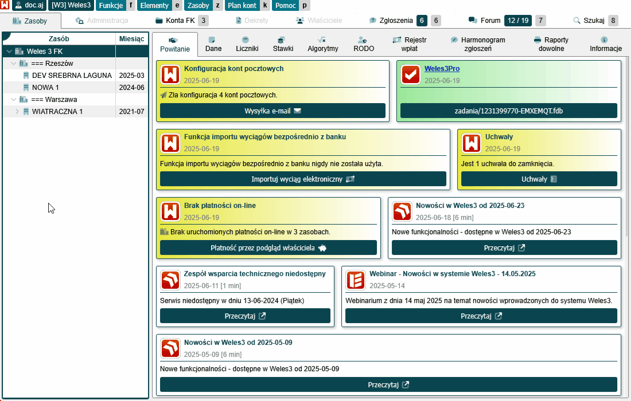Viewport: 631px width, 401px height.
Task: Click the 2025-03 month cell
Action: click(x=131, y=76)
